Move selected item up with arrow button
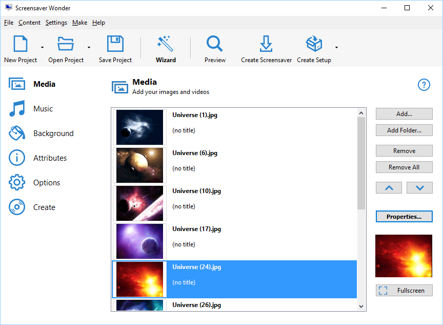 pos(389,188)
